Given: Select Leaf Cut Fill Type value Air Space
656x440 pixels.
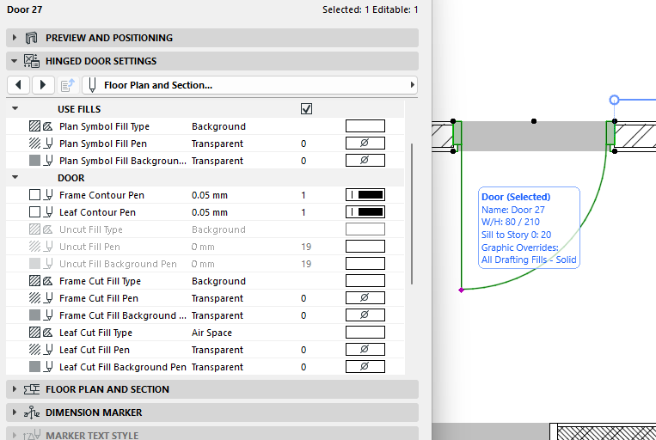Looking at the screenshot, I should coord(212,333).
